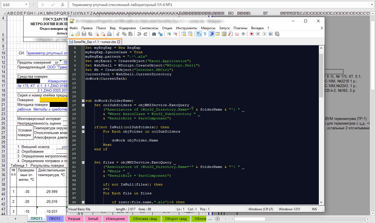Screen dimensions: 376x223
Task: Toggle the indent guide display
Action: [x=211, y=34]
